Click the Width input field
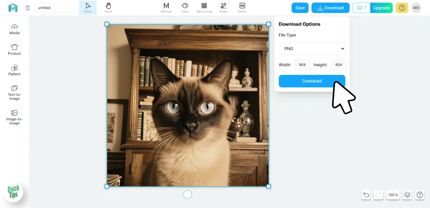Screen dimensions: 430x208 click(302, 65)
